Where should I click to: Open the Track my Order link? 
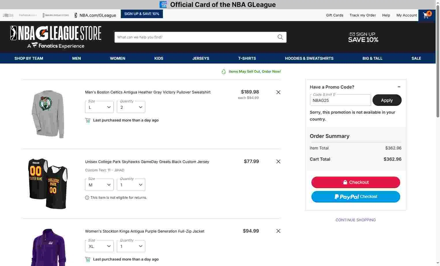pos(363,15)
